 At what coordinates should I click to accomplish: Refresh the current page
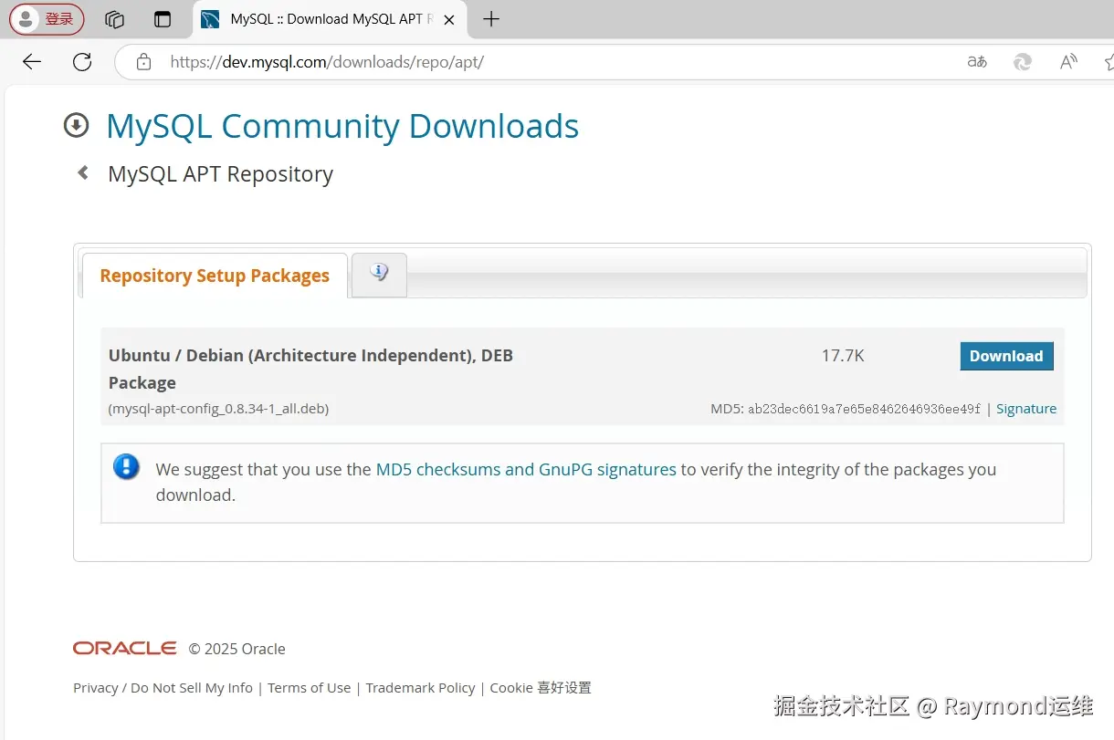82,62
